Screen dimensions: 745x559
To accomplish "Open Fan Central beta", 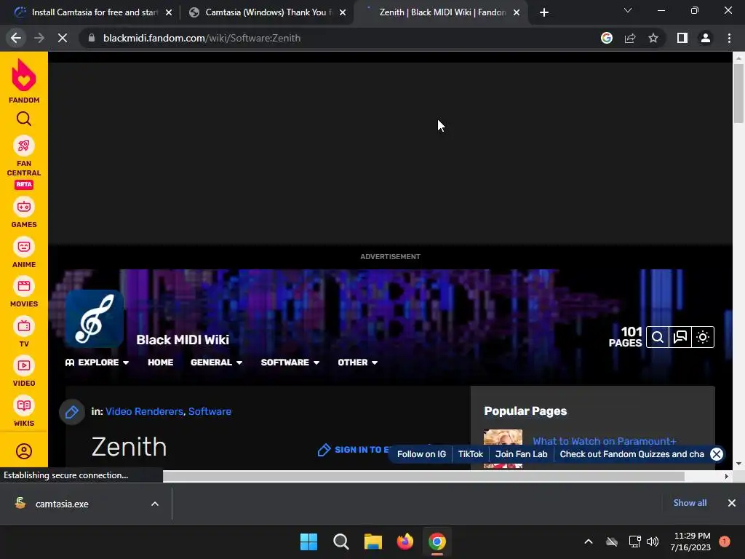I will [x=24, y=162].
